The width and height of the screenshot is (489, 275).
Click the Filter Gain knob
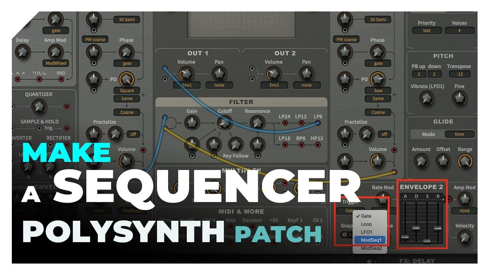click(x=192, y=123)
